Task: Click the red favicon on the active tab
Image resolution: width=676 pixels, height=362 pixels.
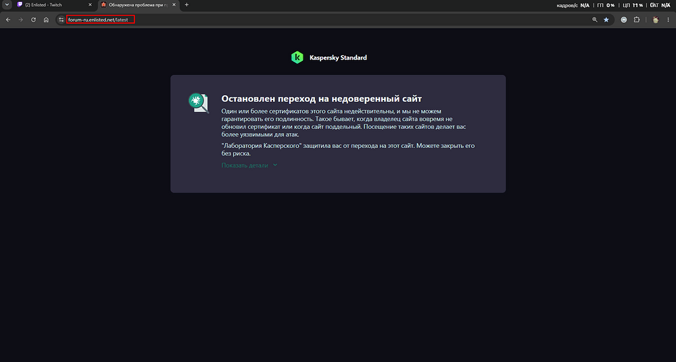Action: 103,5
